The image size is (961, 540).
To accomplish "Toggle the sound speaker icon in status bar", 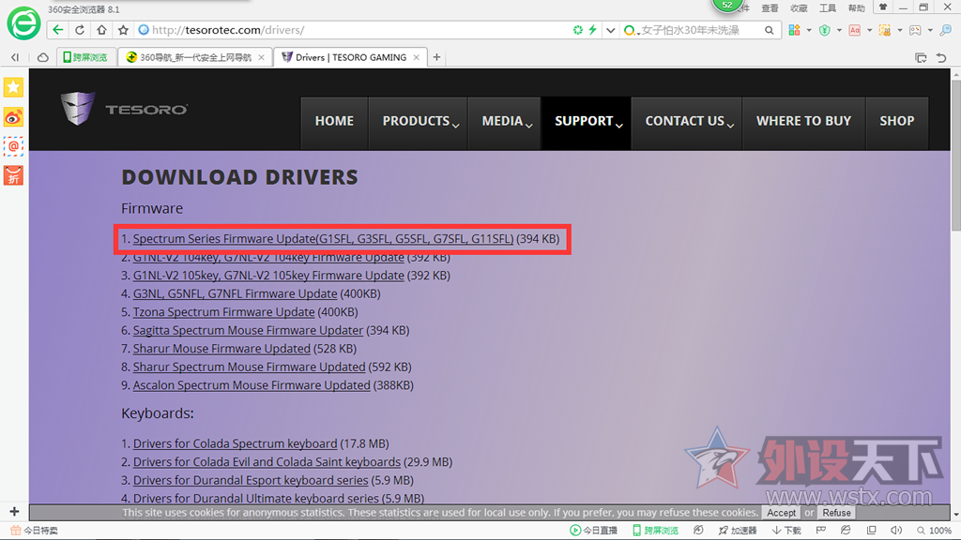I will pyautogui.click(x=896, y=531).
